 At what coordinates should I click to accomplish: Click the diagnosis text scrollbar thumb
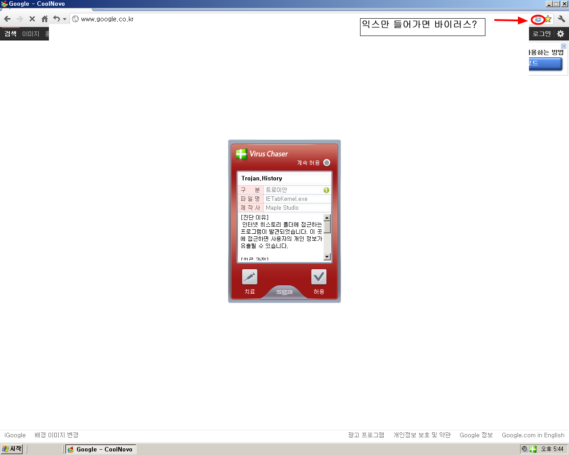tap(327, 227)
